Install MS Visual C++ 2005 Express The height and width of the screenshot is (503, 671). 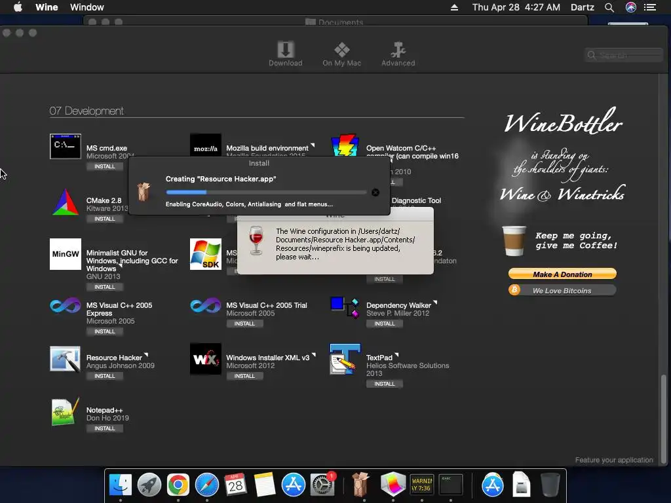(104, 331)
